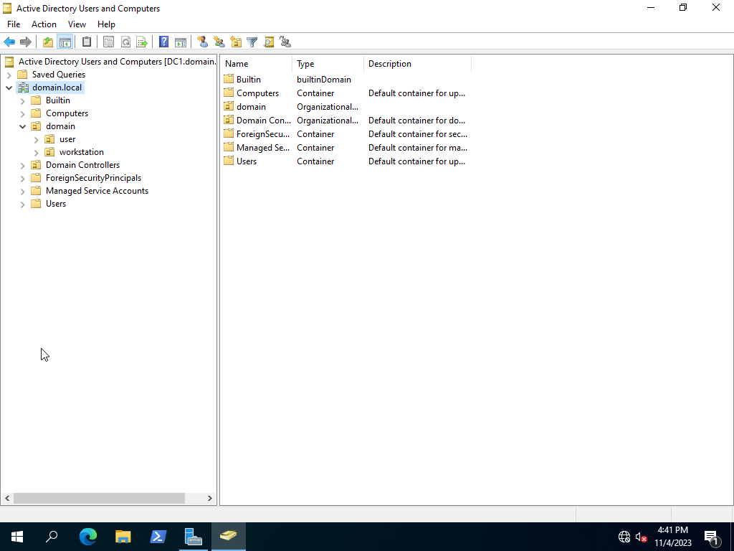Screen dimensions: 734x551
Task: Open Properties via toolbar icon
Action: [108, 42]
